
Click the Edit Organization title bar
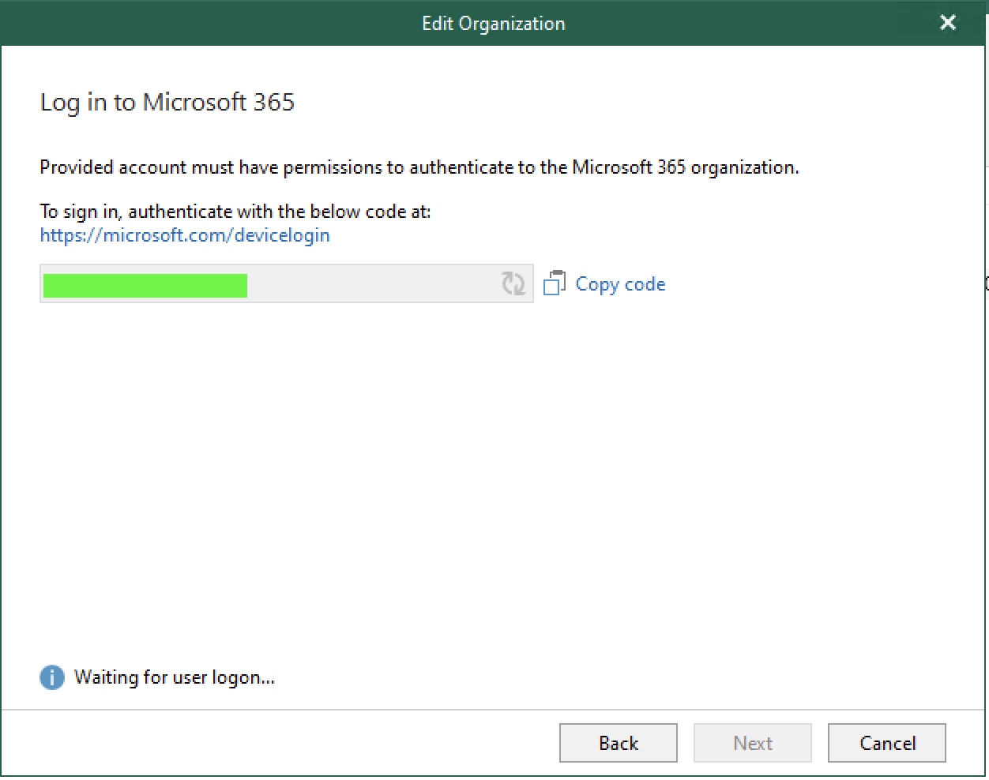point(494,23)
